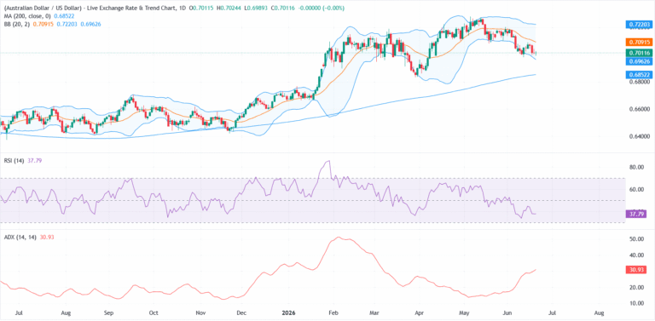Viewport: 655px width, 321px height.
Task: Click the Jul label at the left of the time axis
Action: point(18,312)
